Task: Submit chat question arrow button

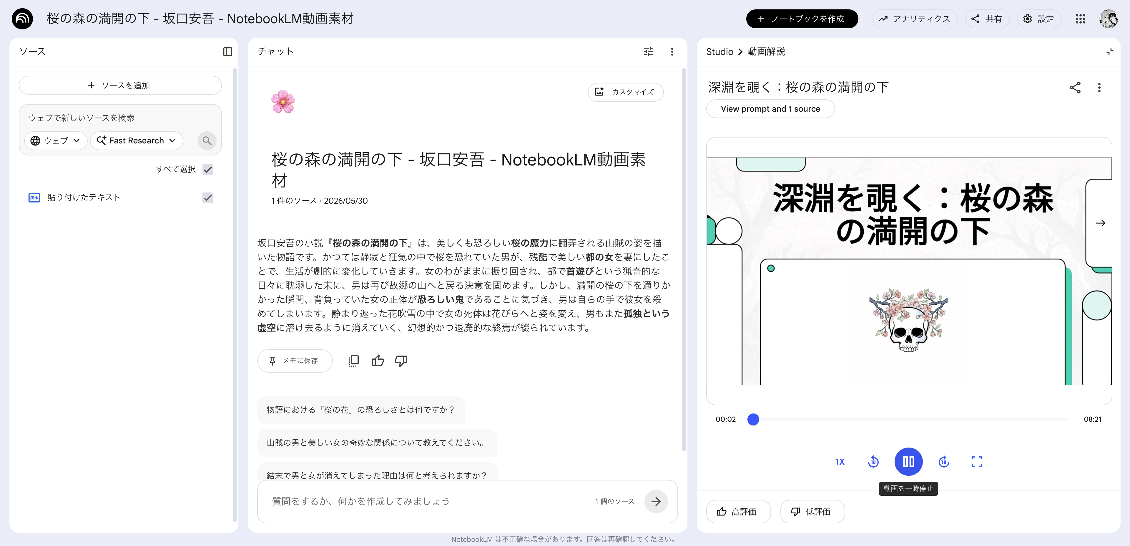Action: [656, 501]
